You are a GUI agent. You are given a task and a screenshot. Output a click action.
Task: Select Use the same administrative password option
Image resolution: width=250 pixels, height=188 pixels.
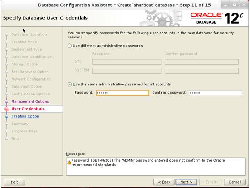tap(69, 85)
